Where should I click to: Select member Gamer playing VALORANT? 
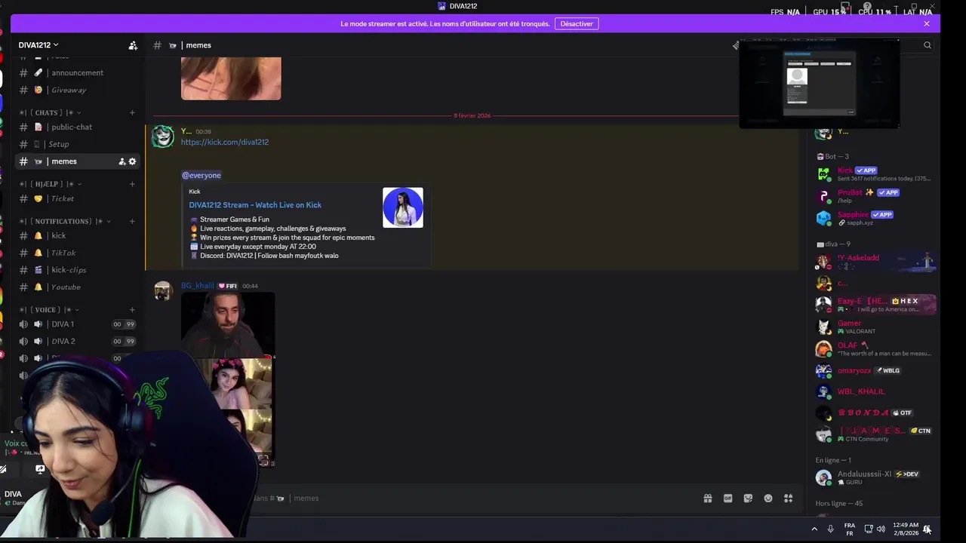(x=875, y=327)
